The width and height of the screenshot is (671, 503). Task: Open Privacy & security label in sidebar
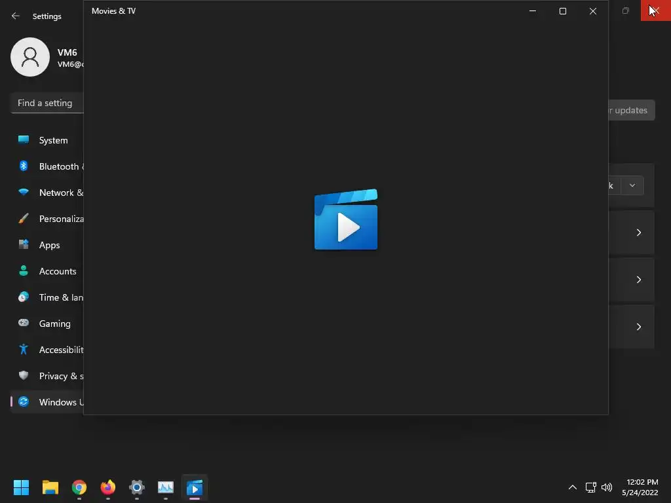coord(61,376)
